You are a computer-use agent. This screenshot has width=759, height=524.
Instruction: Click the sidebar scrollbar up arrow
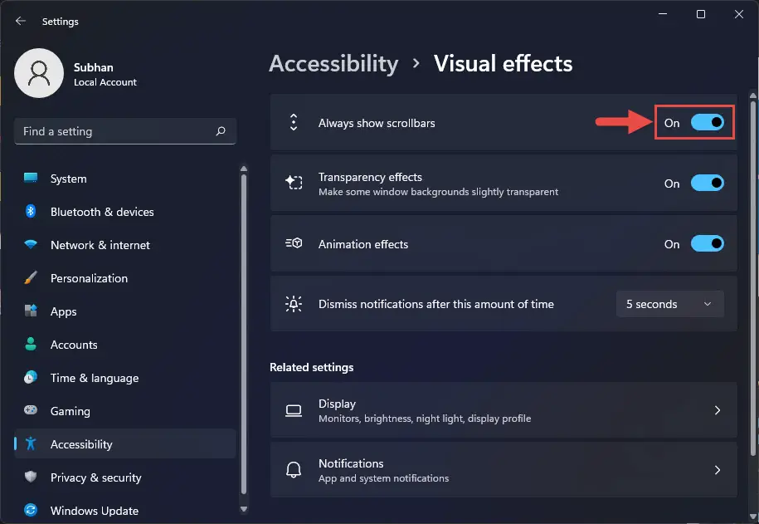click(x=244, y=169)
